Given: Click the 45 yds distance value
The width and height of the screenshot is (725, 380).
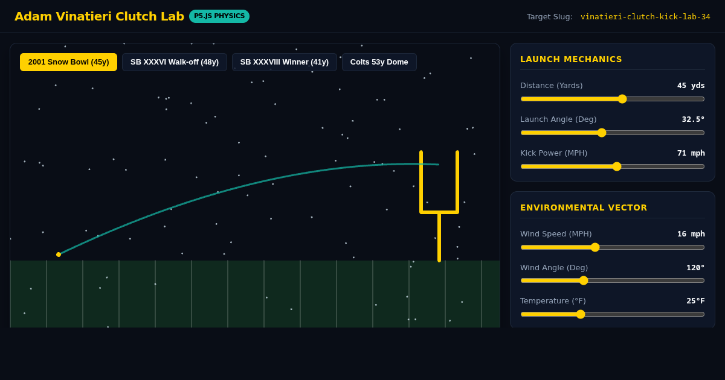Looking at the screenshot, I should [x=691, y=86].
